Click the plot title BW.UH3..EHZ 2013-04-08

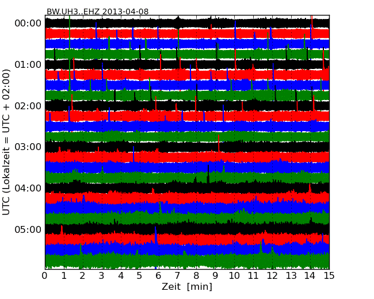click(98, 11)
